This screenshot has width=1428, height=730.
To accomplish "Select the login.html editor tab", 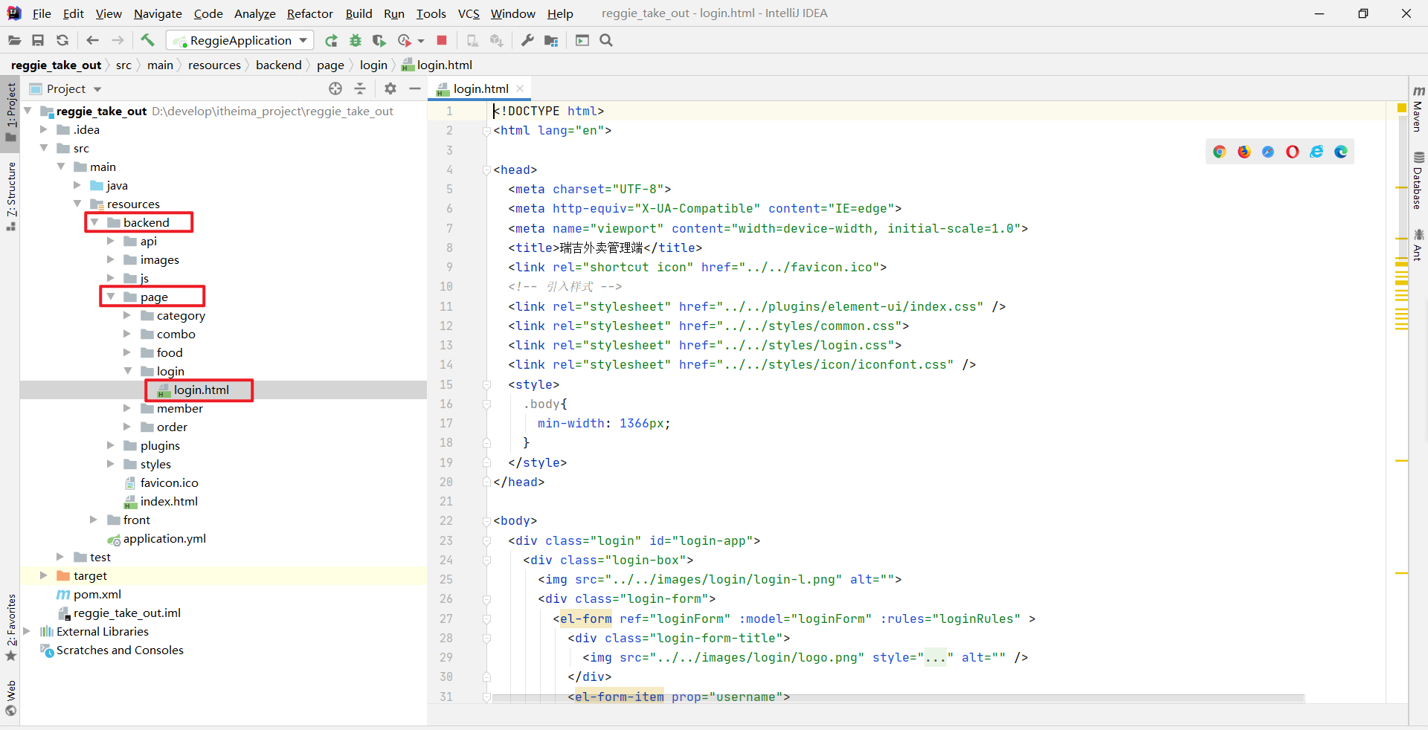I will pos(480,88).
